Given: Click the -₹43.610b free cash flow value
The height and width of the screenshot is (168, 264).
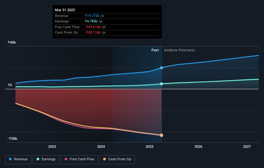Looking at the screenshot, I should pyautogui.click(x=93, y=27).
